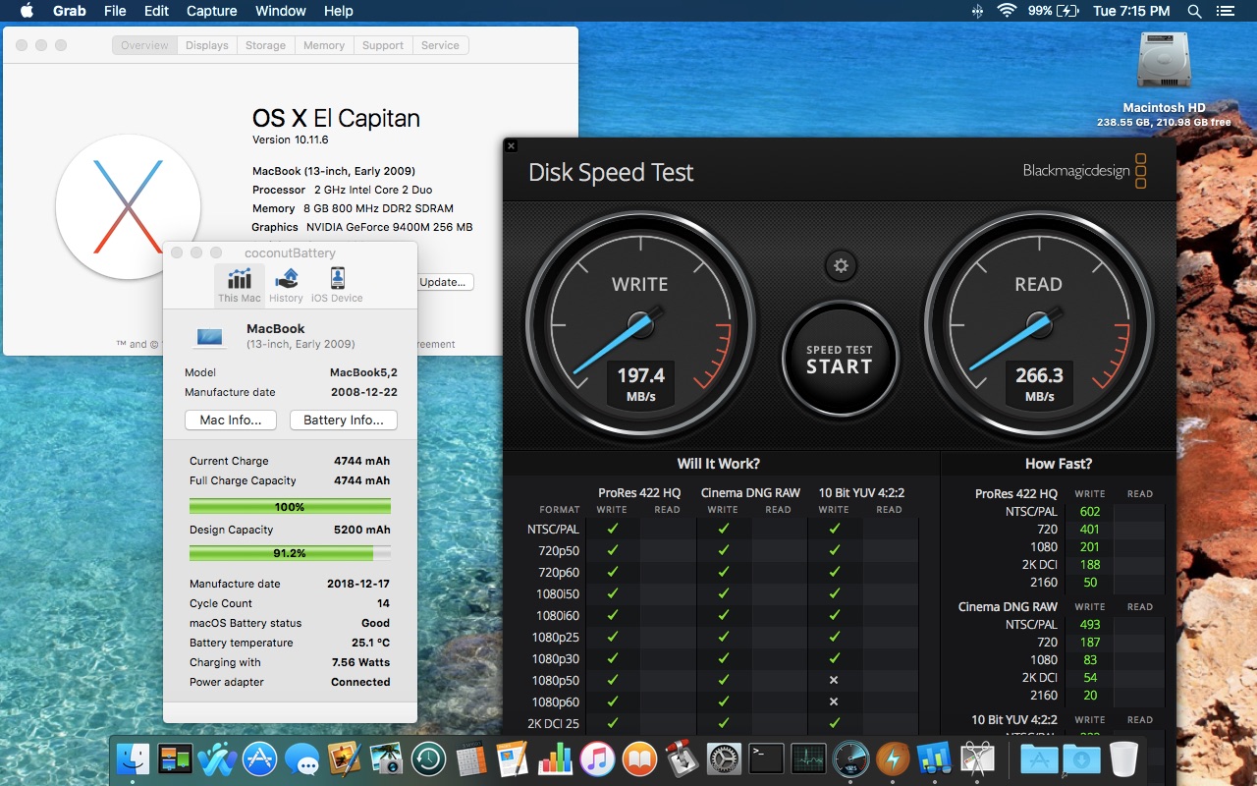Switch to Storage tab in About This Mac
The image size is (1257, 786).
(265, 45)
